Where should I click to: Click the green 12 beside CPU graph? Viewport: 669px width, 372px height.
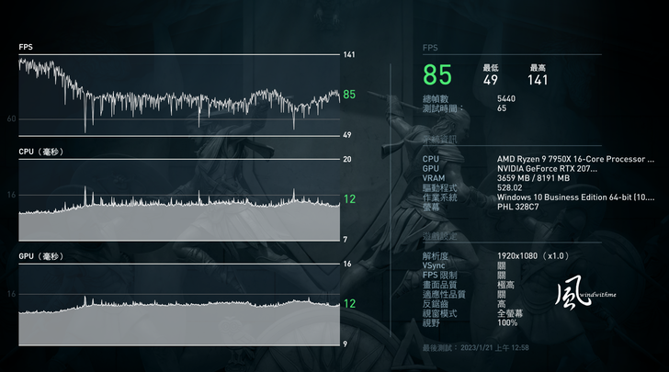(x=349, y=198)
